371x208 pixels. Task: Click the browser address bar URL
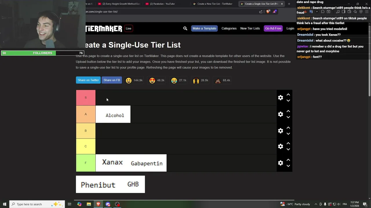point(101,12)
